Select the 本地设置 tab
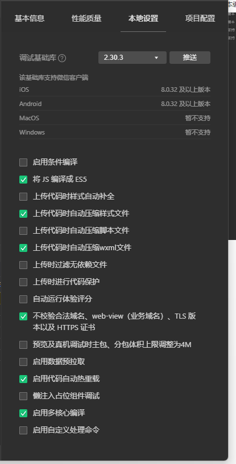Viewport: 236px width, 464px height. [143, 19]
